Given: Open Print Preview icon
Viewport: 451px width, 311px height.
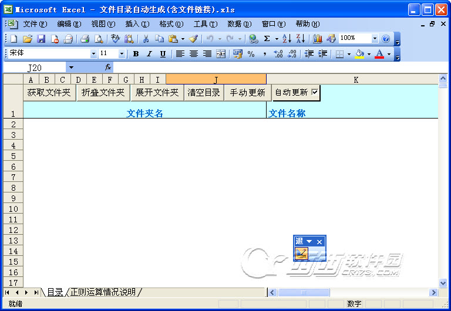Looking at the screenshot, I should (99, 39).
